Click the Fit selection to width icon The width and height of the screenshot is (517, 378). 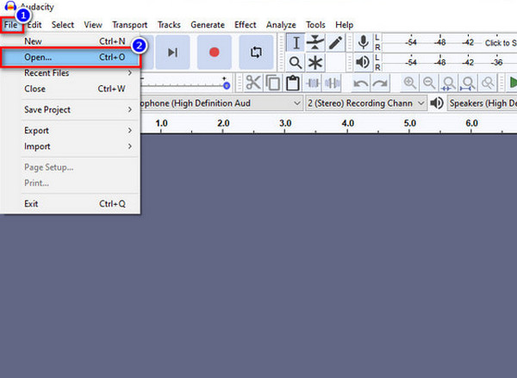tap(449, 83)
